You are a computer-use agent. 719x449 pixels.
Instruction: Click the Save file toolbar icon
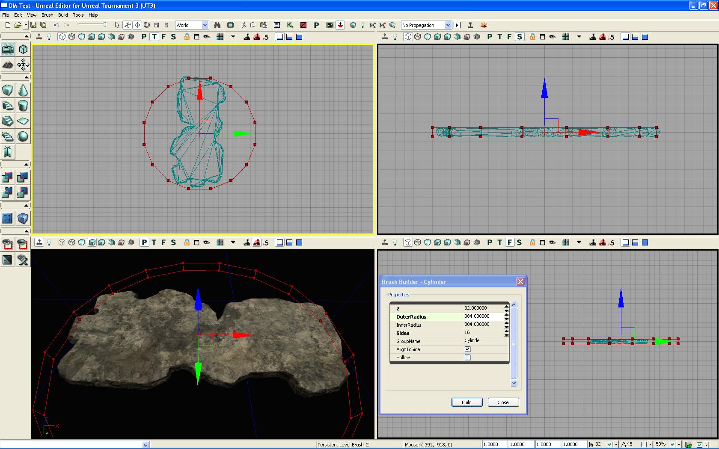click(33, 25)
